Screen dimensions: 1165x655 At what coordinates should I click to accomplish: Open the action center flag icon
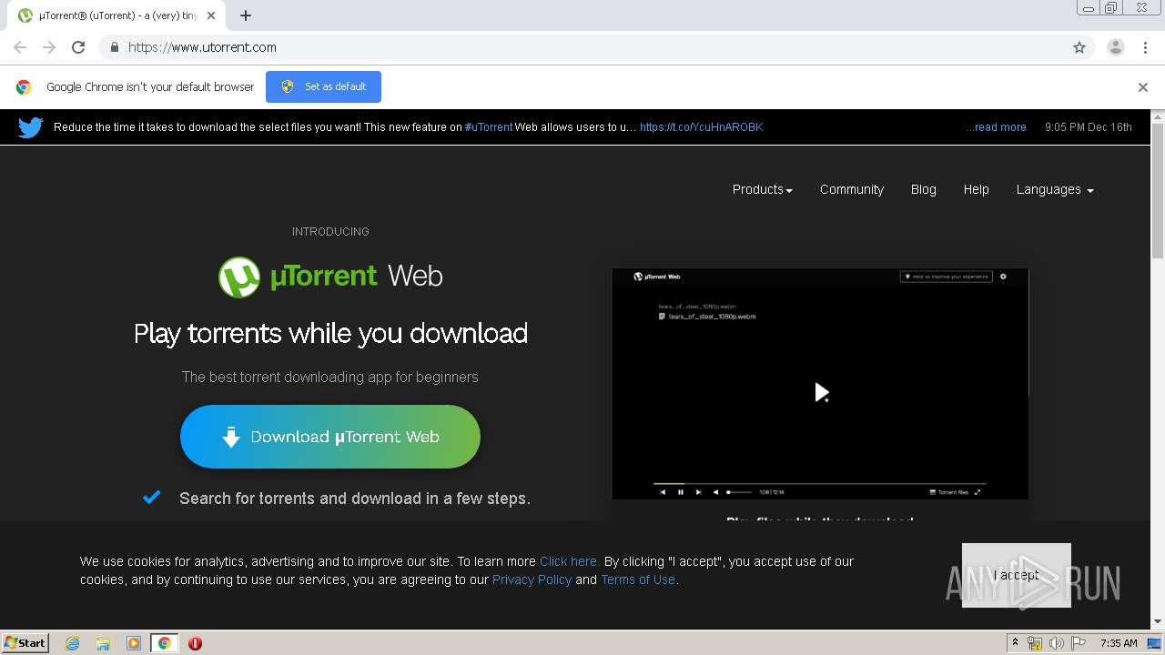click(1078, 643)
